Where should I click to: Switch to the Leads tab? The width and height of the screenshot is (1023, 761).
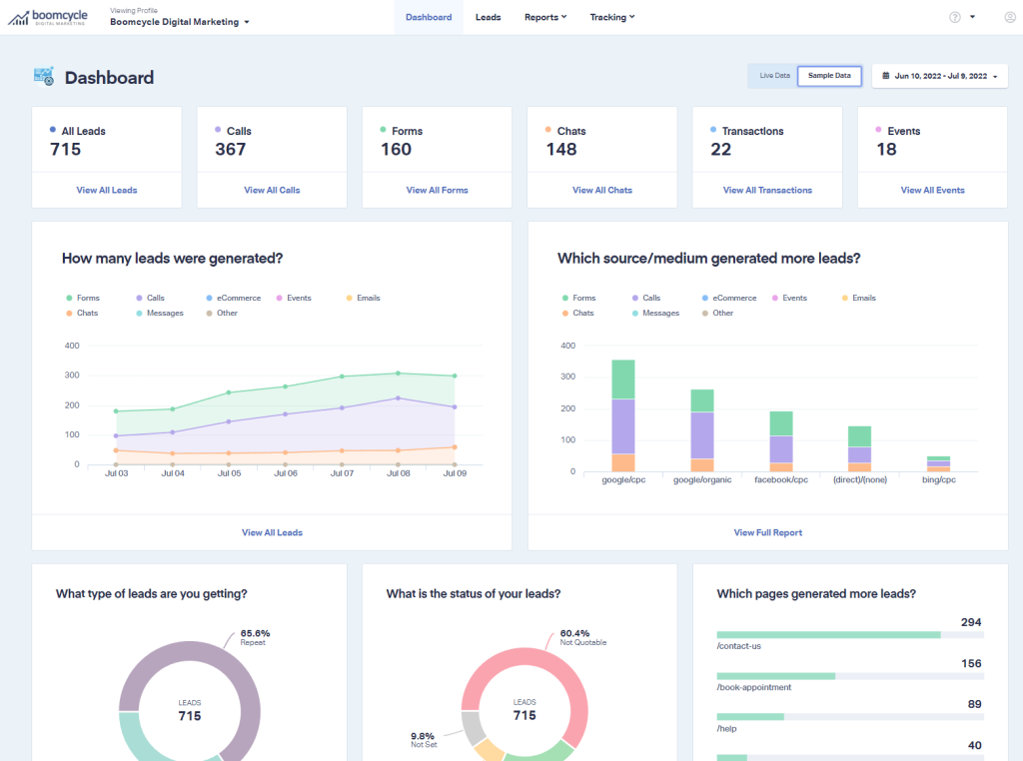click(489, 17)
